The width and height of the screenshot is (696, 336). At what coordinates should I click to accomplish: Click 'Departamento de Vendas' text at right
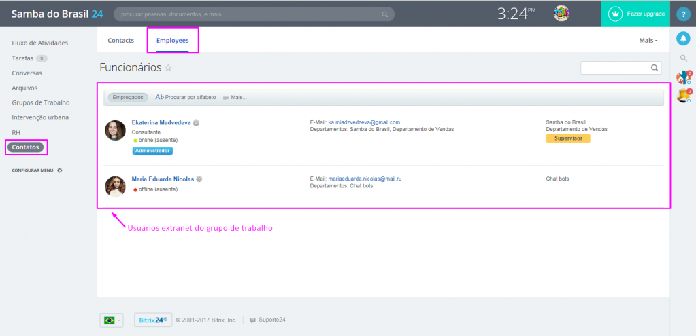[x=576, y=129]
